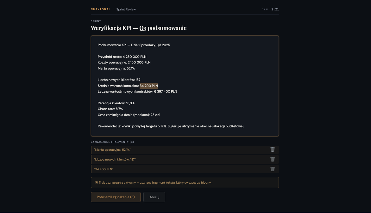
Task: Remove "Liczba nowych klientów: 187" fragment using trash icon
Action: [x=273, y=159]
